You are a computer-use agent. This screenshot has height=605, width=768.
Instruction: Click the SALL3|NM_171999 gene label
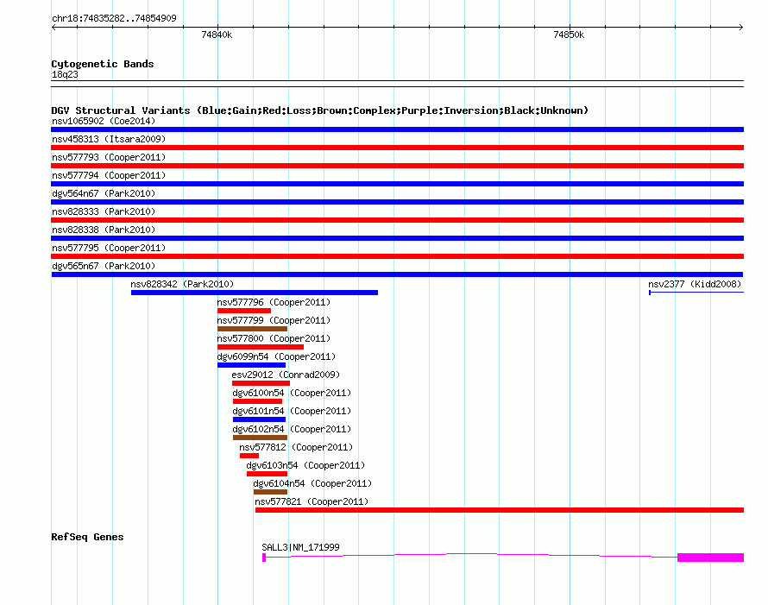click(301, 547)
